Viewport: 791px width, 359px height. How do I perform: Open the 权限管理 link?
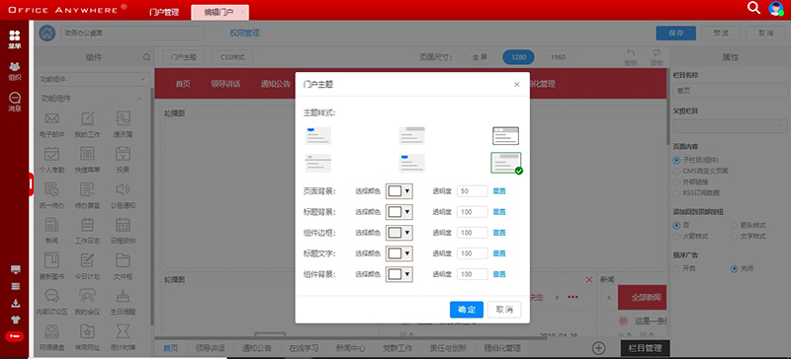coord(244,34)
